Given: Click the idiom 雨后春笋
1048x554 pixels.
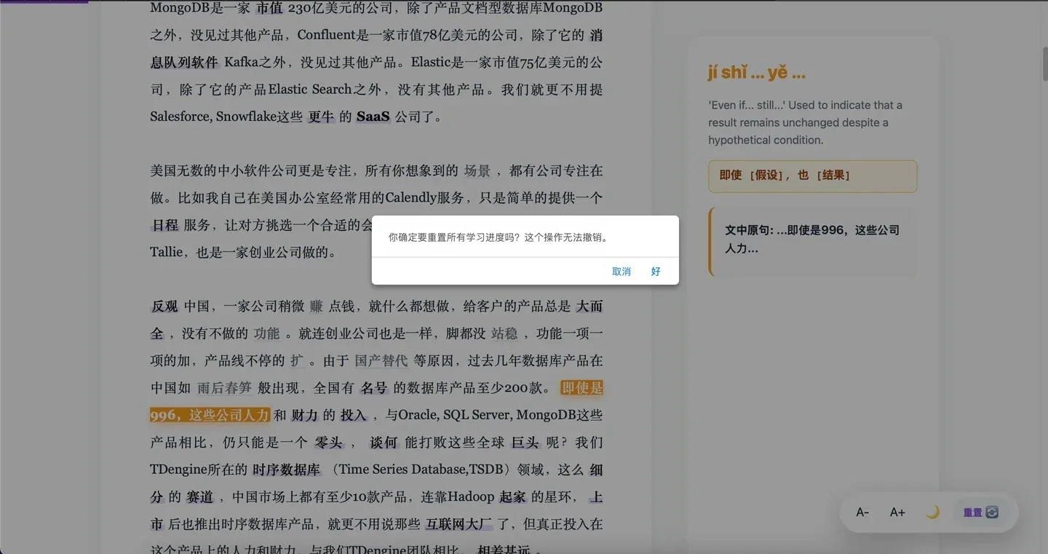Looking at the screenshot, I should click(225, 388).
